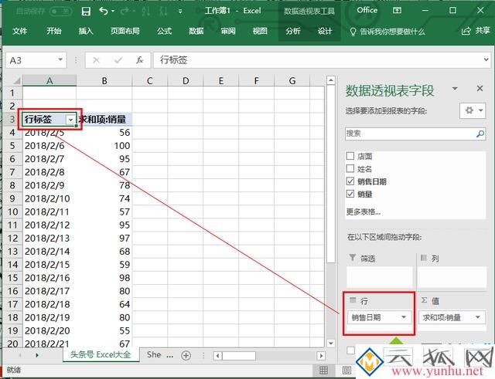Click the 筛选 filter area box
The height and width of the screenshot is (379, 495).
pyautogui.click(x=379, y=277)
